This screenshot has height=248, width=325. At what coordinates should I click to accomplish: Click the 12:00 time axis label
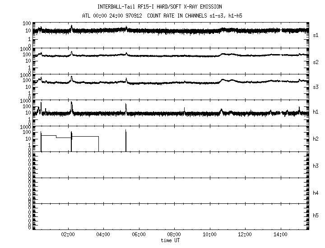245,234
